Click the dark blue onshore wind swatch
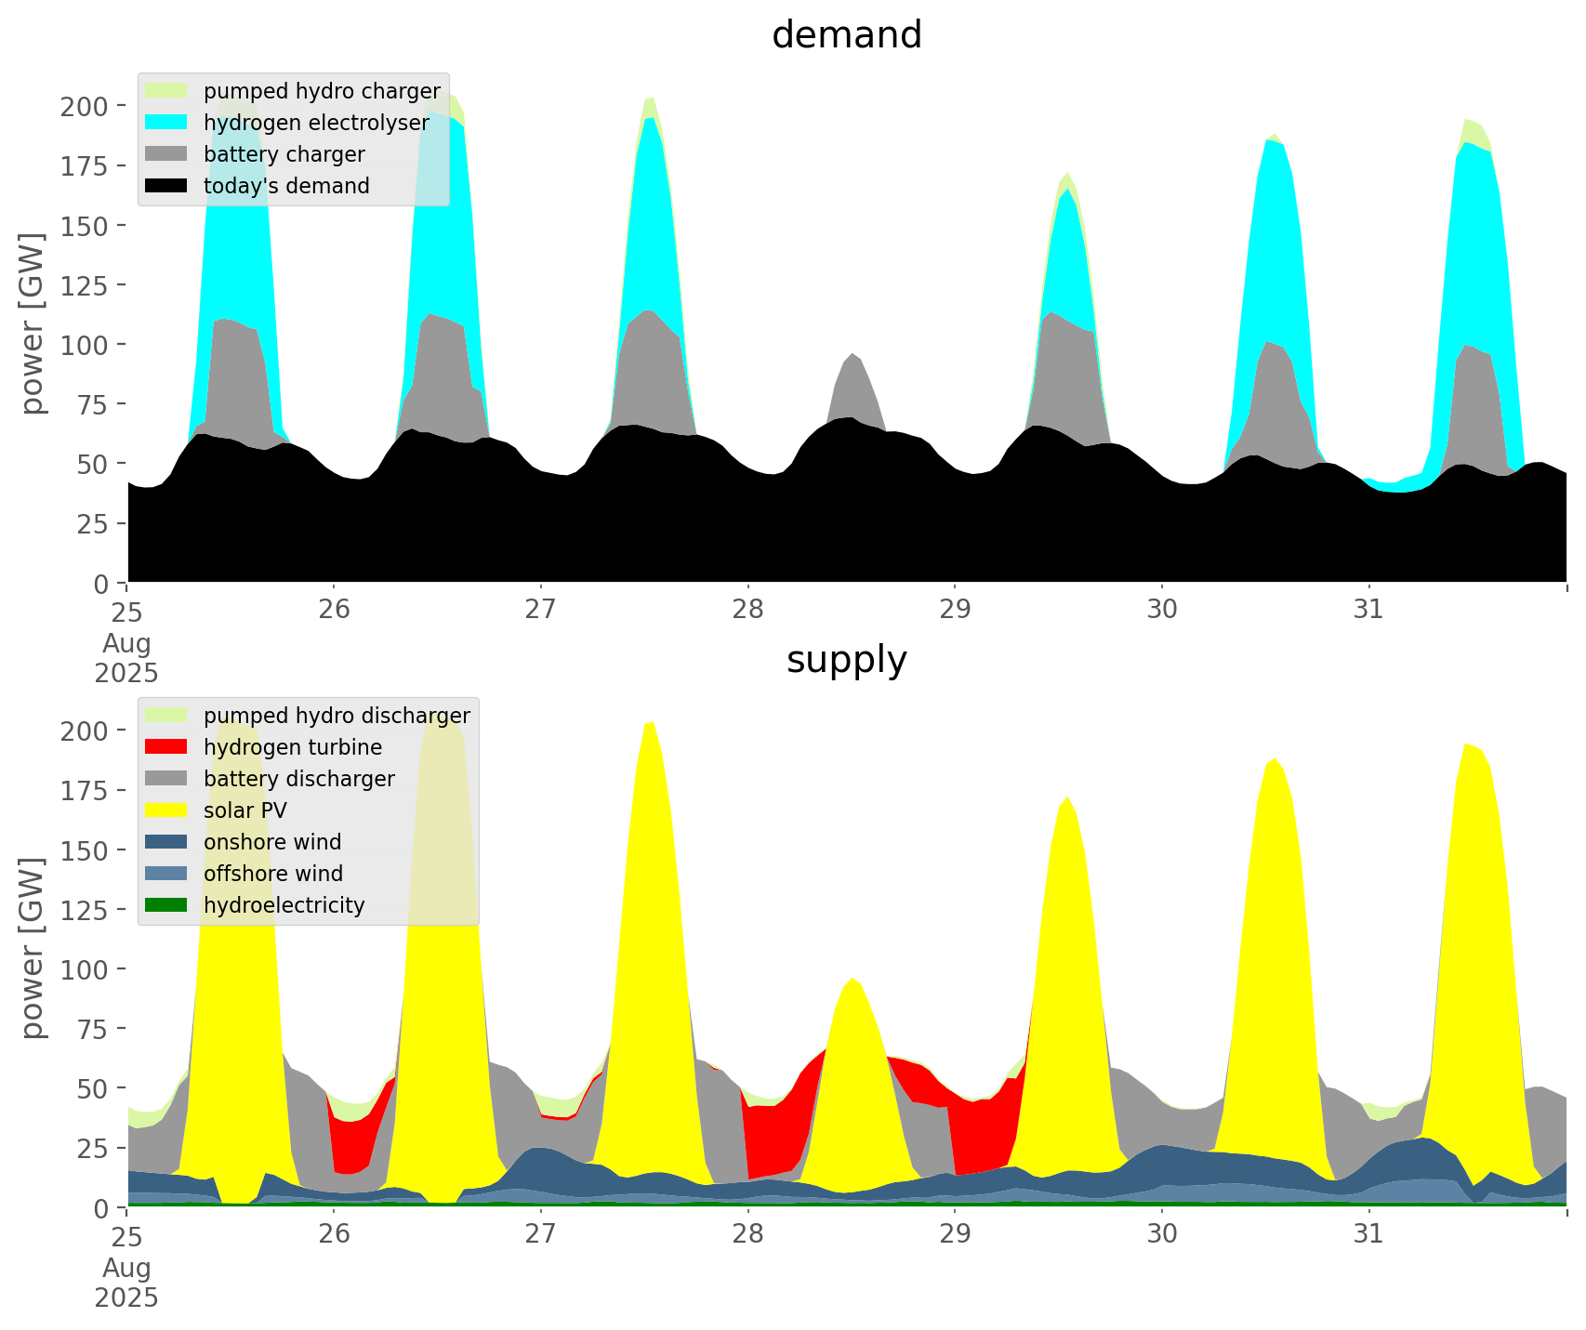 (167, 842)
